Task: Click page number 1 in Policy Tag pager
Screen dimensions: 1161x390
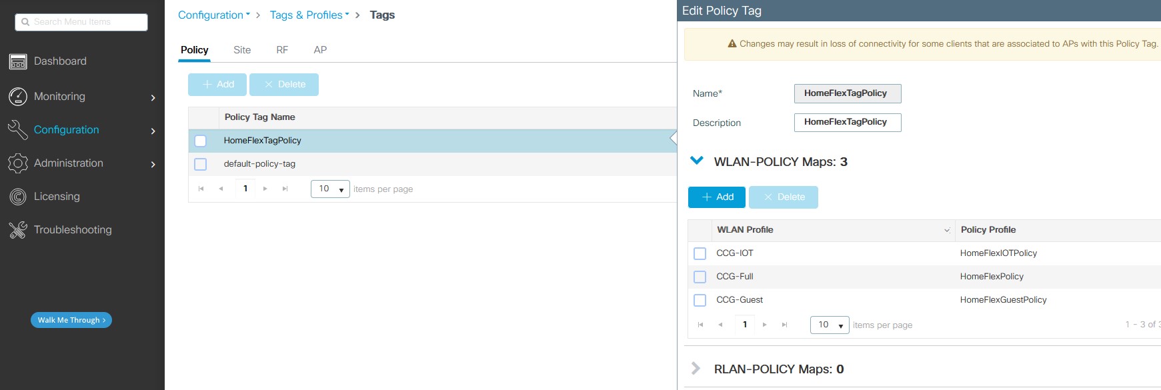Action: tap(245, 189)
